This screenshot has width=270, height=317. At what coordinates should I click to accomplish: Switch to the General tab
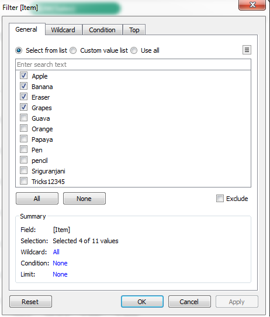26,29
